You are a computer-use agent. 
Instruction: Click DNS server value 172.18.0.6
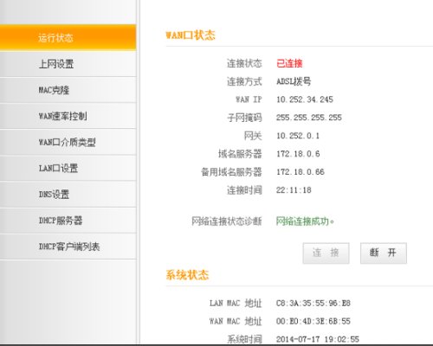tap(298, 154)
